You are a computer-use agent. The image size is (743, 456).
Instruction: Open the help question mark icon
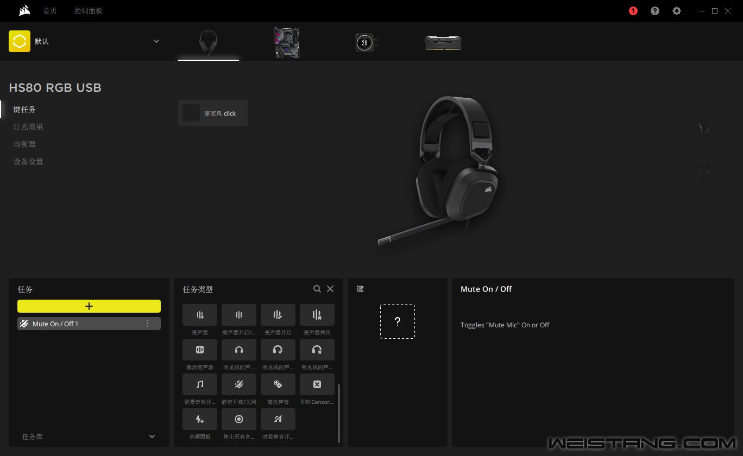tap(655, 11)
